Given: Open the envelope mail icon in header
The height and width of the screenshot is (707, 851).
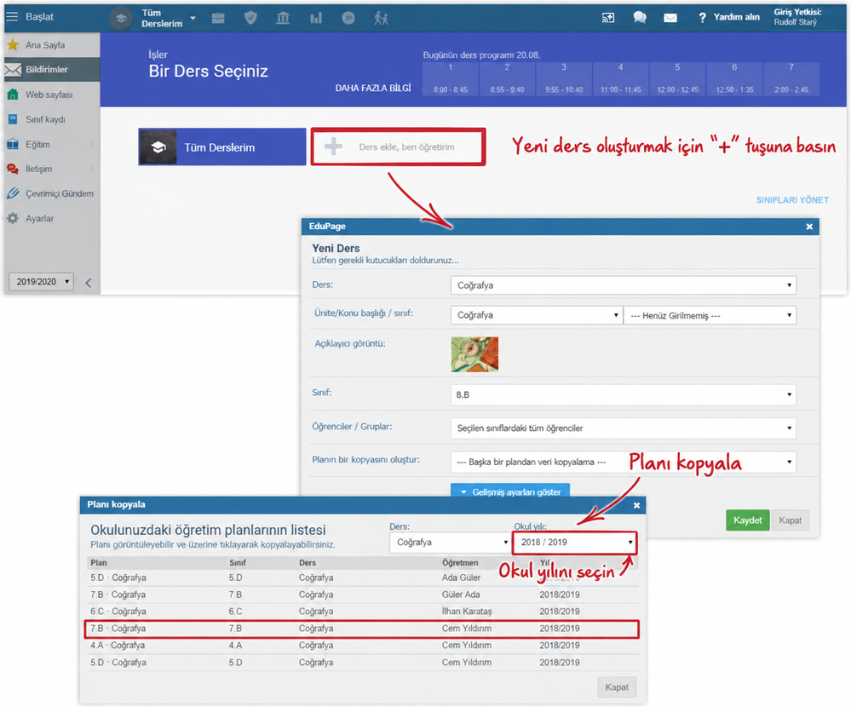Looking at the screenshot, I should click(x=670, y=18).
